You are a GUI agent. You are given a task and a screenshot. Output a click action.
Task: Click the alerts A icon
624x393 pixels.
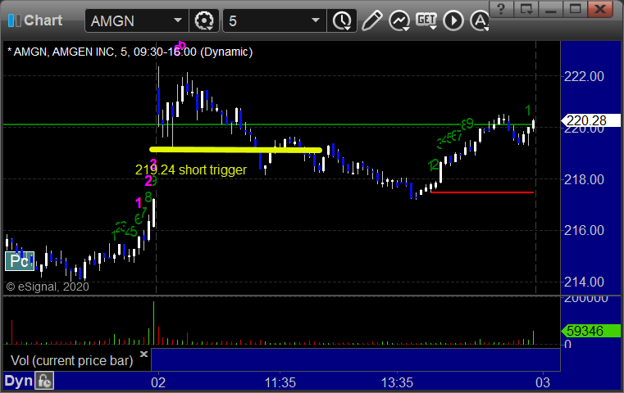pyautogui.click(x=480, y=20)
